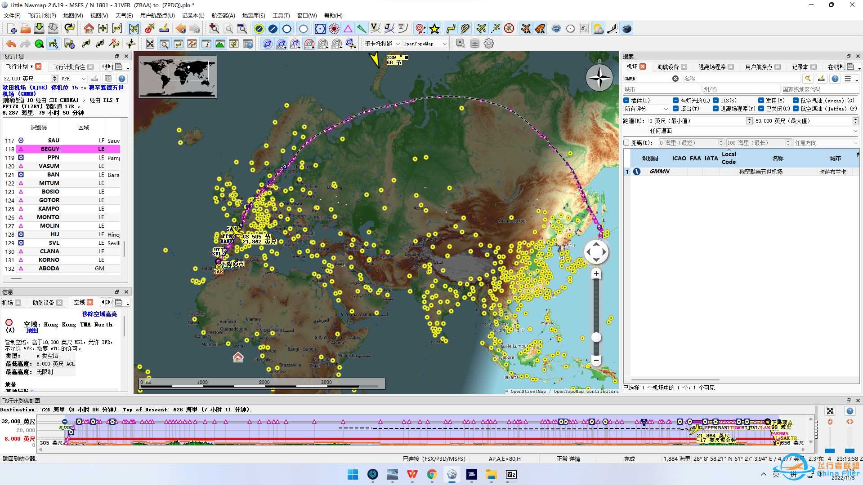
Task: Click the search help blue question icon
Action: [835, 79]
